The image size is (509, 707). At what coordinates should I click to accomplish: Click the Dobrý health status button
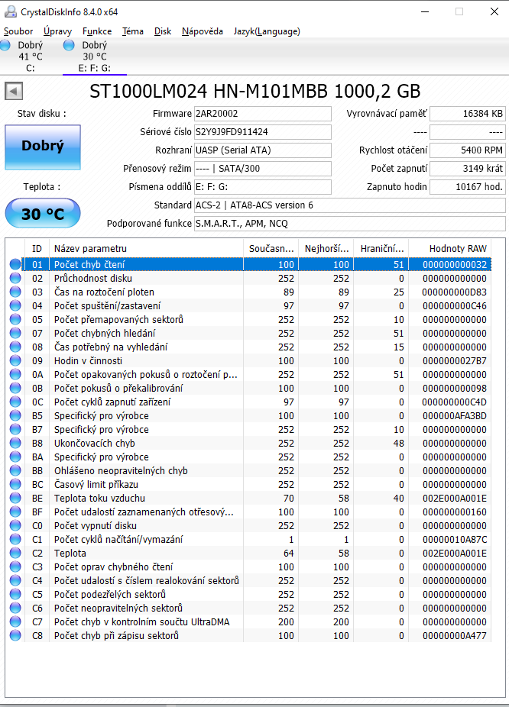point(42,147)
